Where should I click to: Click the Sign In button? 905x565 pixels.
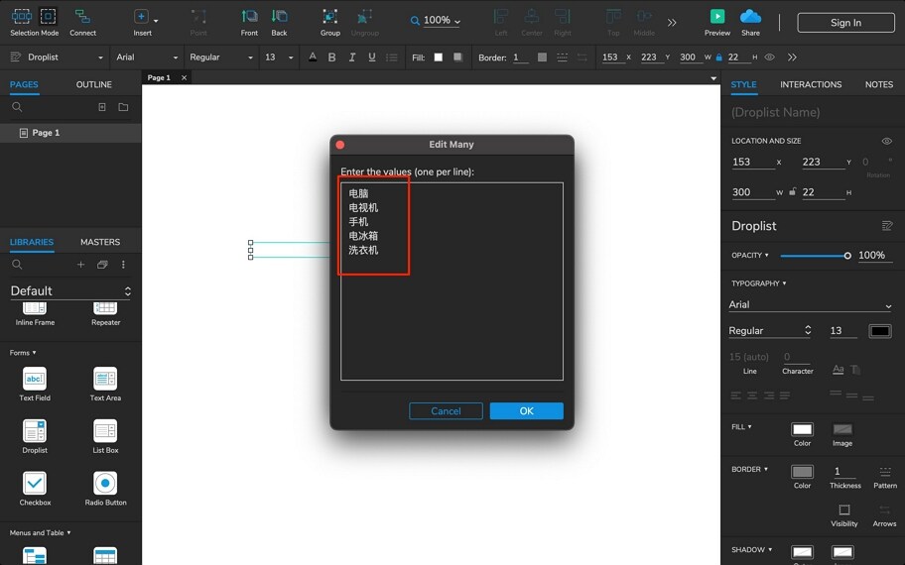point(845,23)
